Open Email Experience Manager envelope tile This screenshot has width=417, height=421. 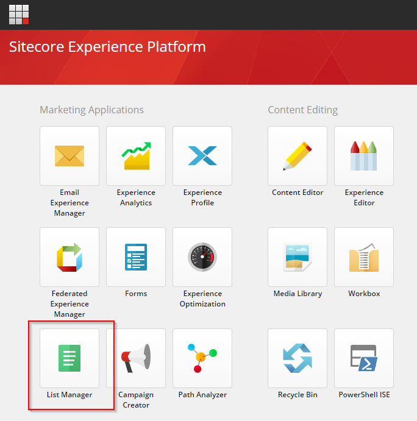(x=69, y=156)
